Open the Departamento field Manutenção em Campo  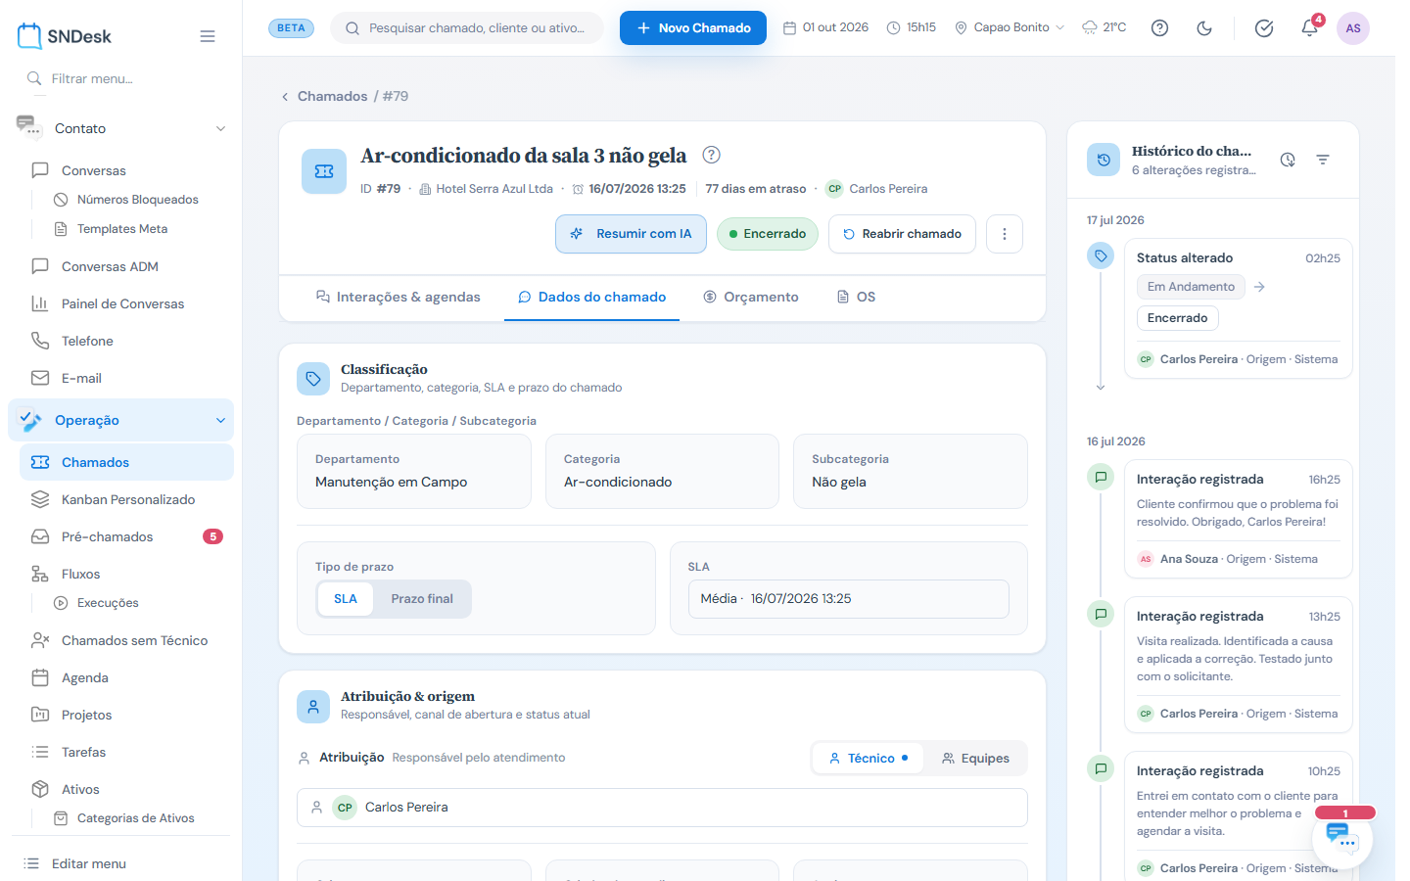tap(414, 472)
